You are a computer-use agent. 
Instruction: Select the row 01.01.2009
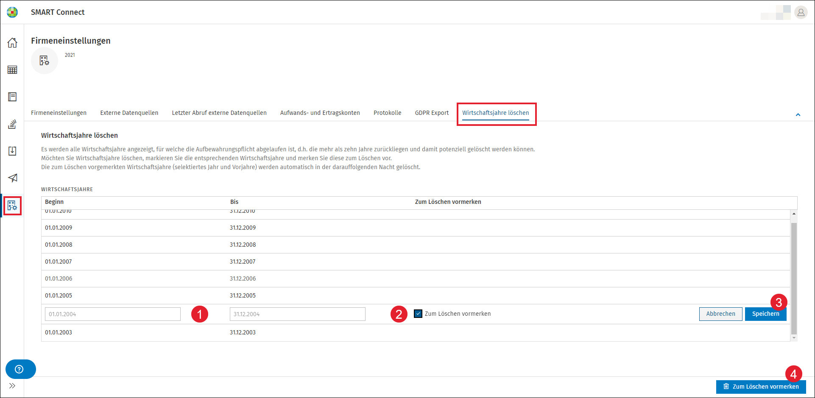pyautogui.click(x=416, y=228)
